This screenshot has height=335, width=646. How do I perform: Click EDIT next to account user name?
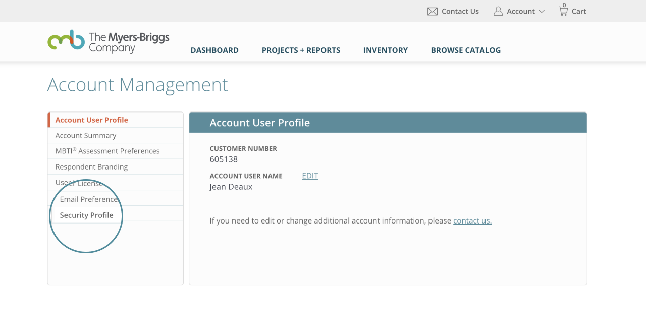click(310, 176)
